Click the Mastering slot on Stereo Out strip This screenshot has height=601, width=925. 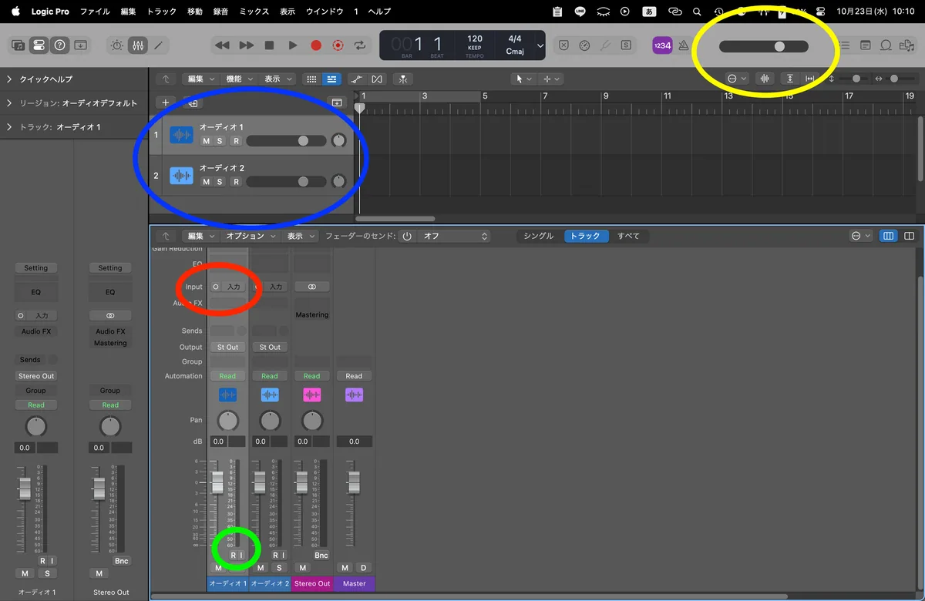pos(312,314)
